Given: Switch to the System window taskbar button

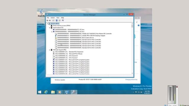Looking at the screenshot, I should 67,92.
